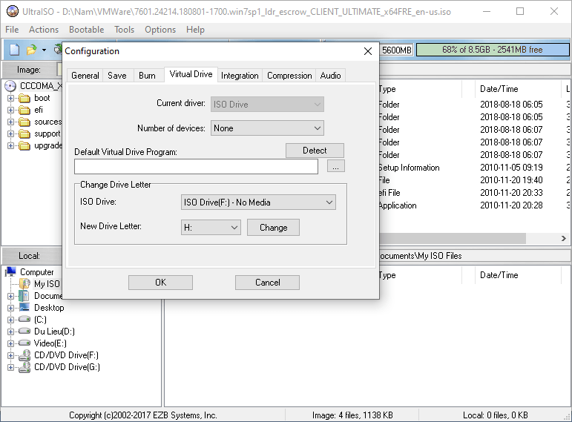Viewport: 572px width, 422px height.
Task: Click the support folder icon
Action: (x=24, y=133)
